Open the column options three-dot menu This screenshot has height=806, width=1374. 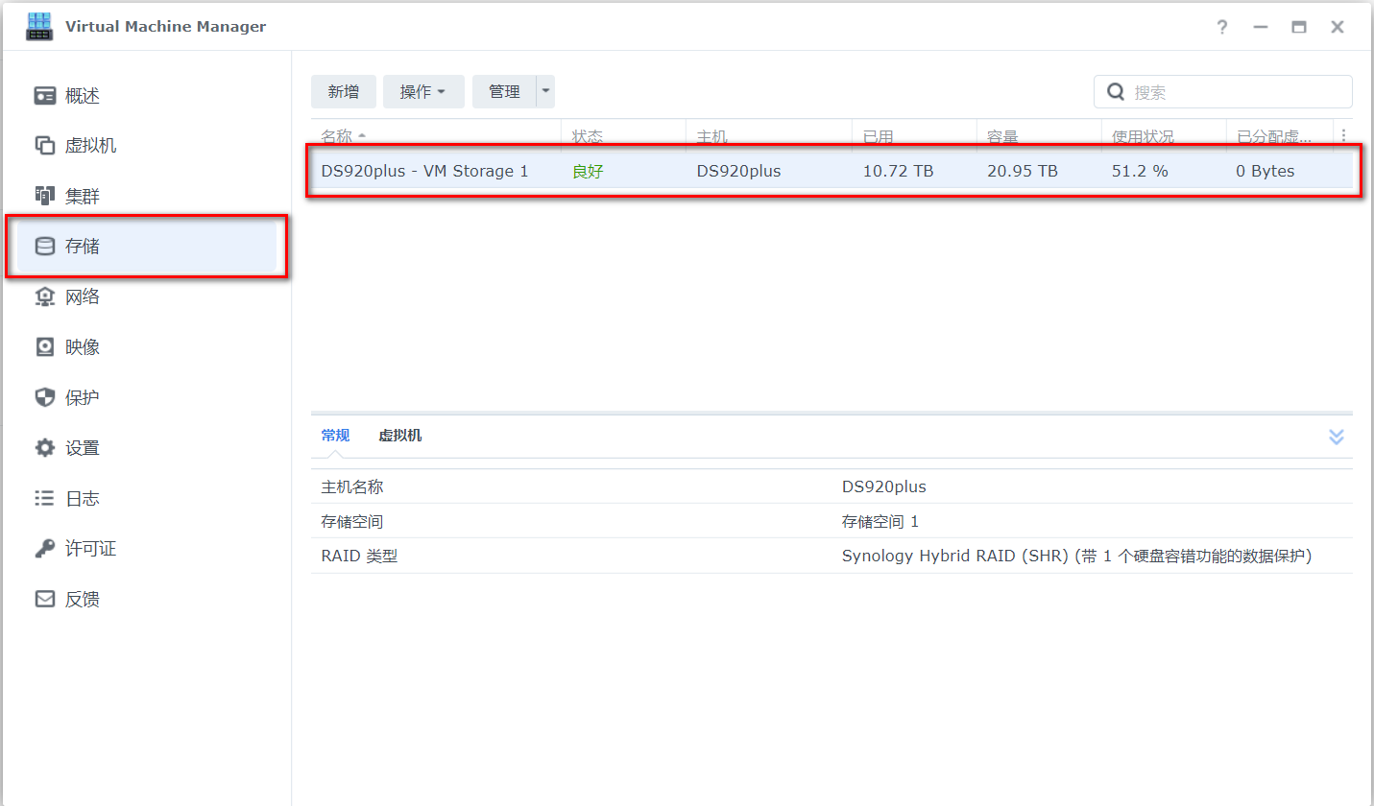pos(1342,135)
